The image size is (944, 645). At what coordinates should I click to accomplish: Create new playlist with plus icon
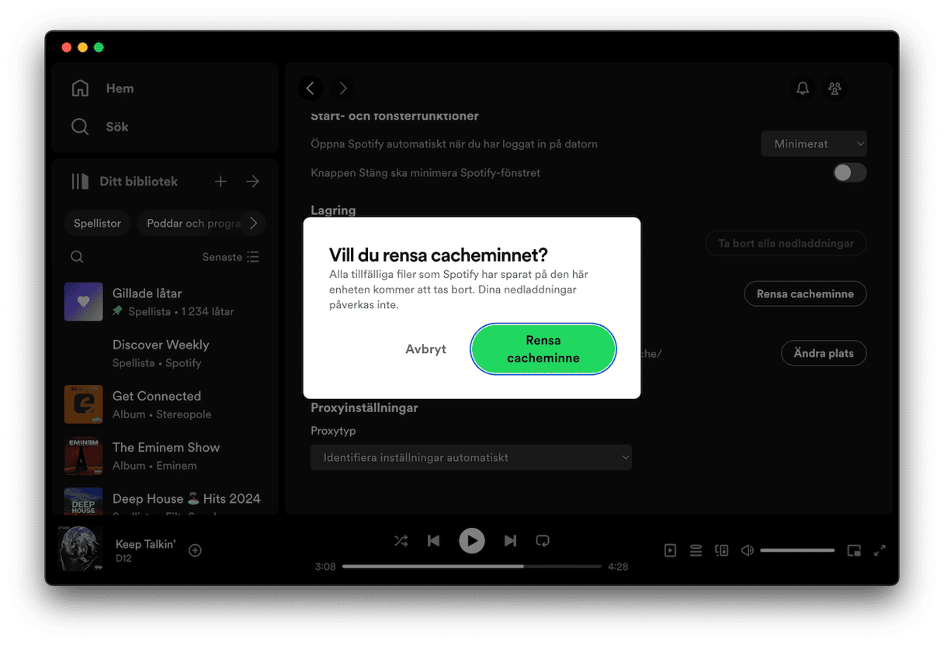220,182
